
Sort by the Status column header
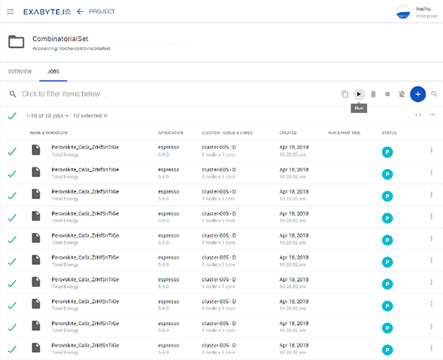(389, 133)
